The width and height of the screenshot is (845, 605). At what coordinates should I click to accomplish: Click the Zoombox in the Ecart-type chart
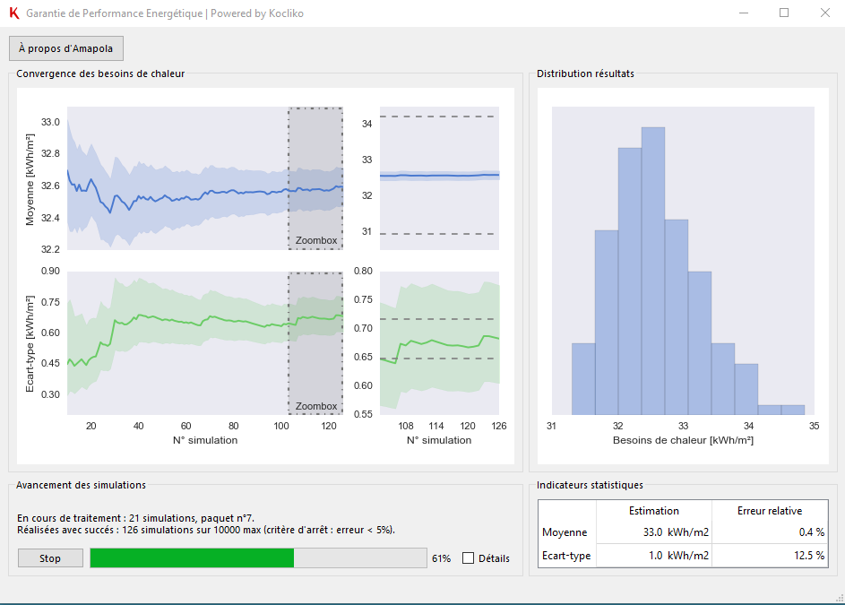pos(315,343)
